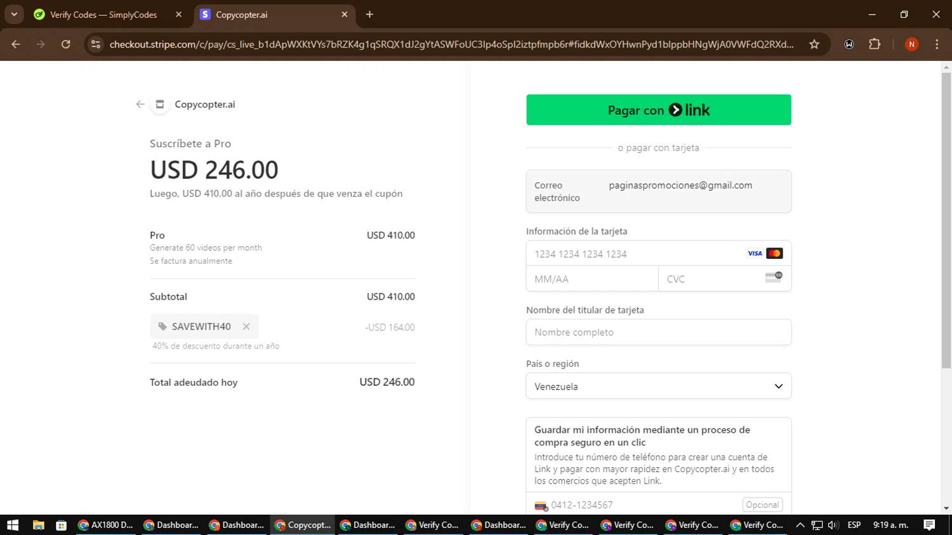Click the Visa card logo

755,253
